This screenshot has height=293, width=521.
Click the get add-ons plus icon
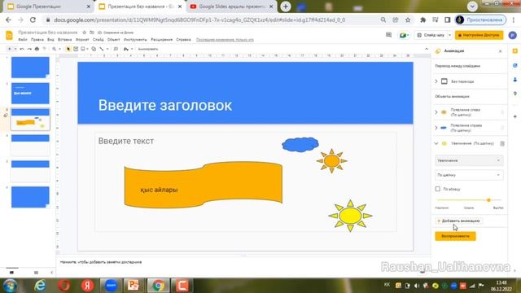click(515, 116)
